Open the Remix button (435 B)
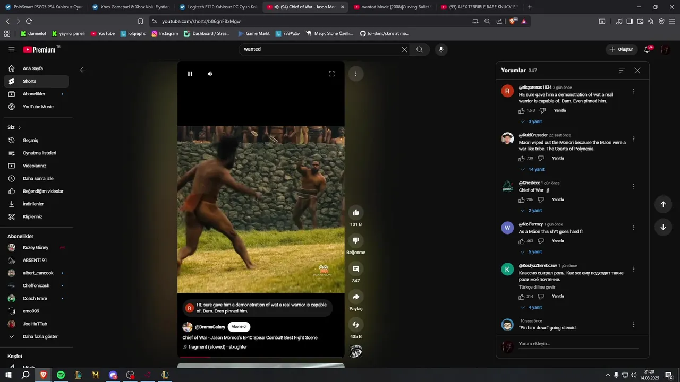 (356, 324)
